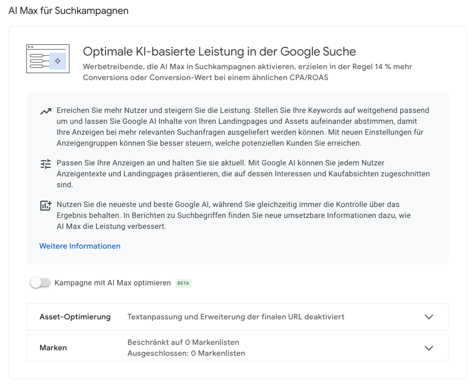
Task: Click the bar chart report icon
Action: (45, 206)
